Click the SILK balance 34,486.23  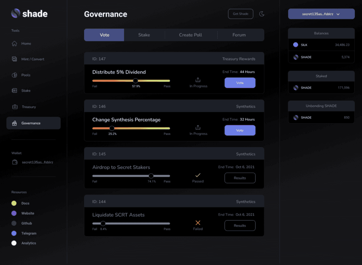(x=342, y=45)
